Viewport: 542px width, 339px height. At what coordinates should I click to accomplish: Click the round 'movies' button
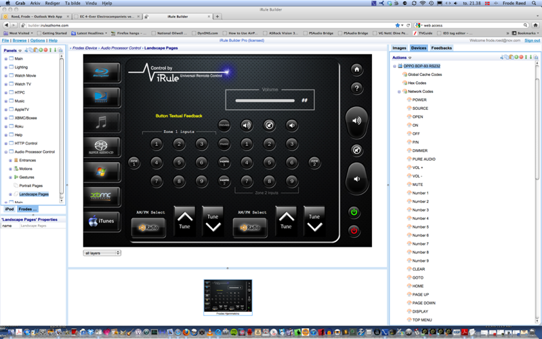click(x=224, y=125)
